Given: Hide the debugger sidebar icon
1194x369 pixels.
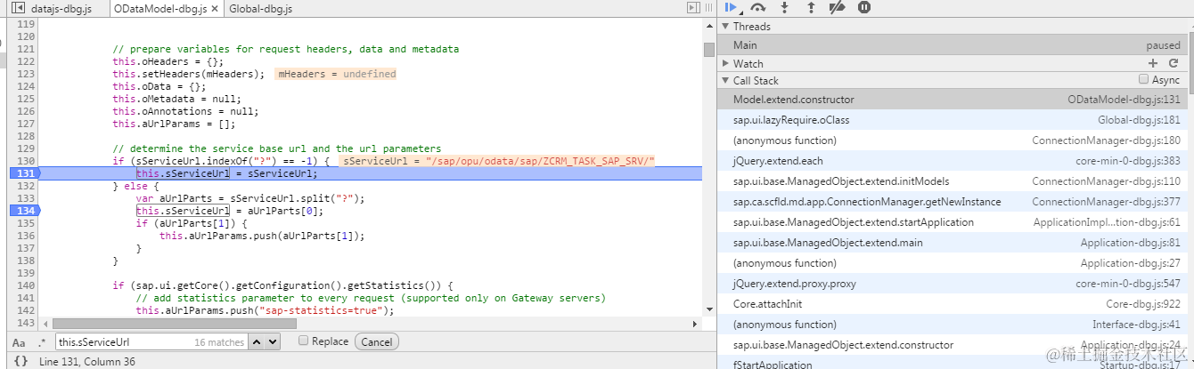Looking at the screenshot, I should pos(693,8).
